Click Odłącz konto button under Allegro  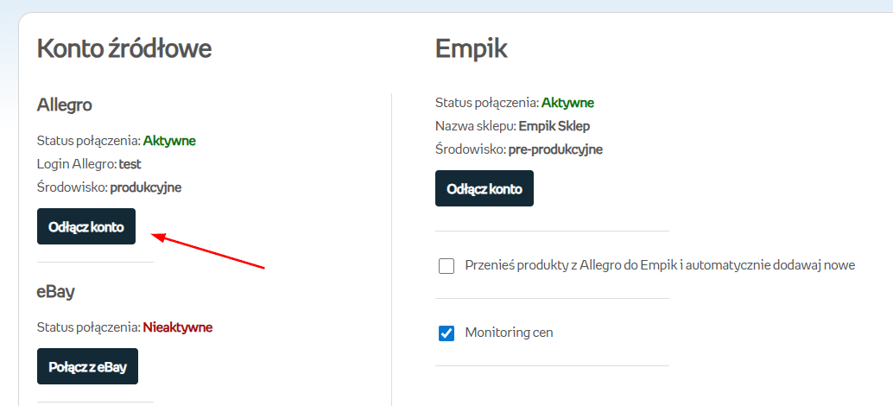[85, 227]
